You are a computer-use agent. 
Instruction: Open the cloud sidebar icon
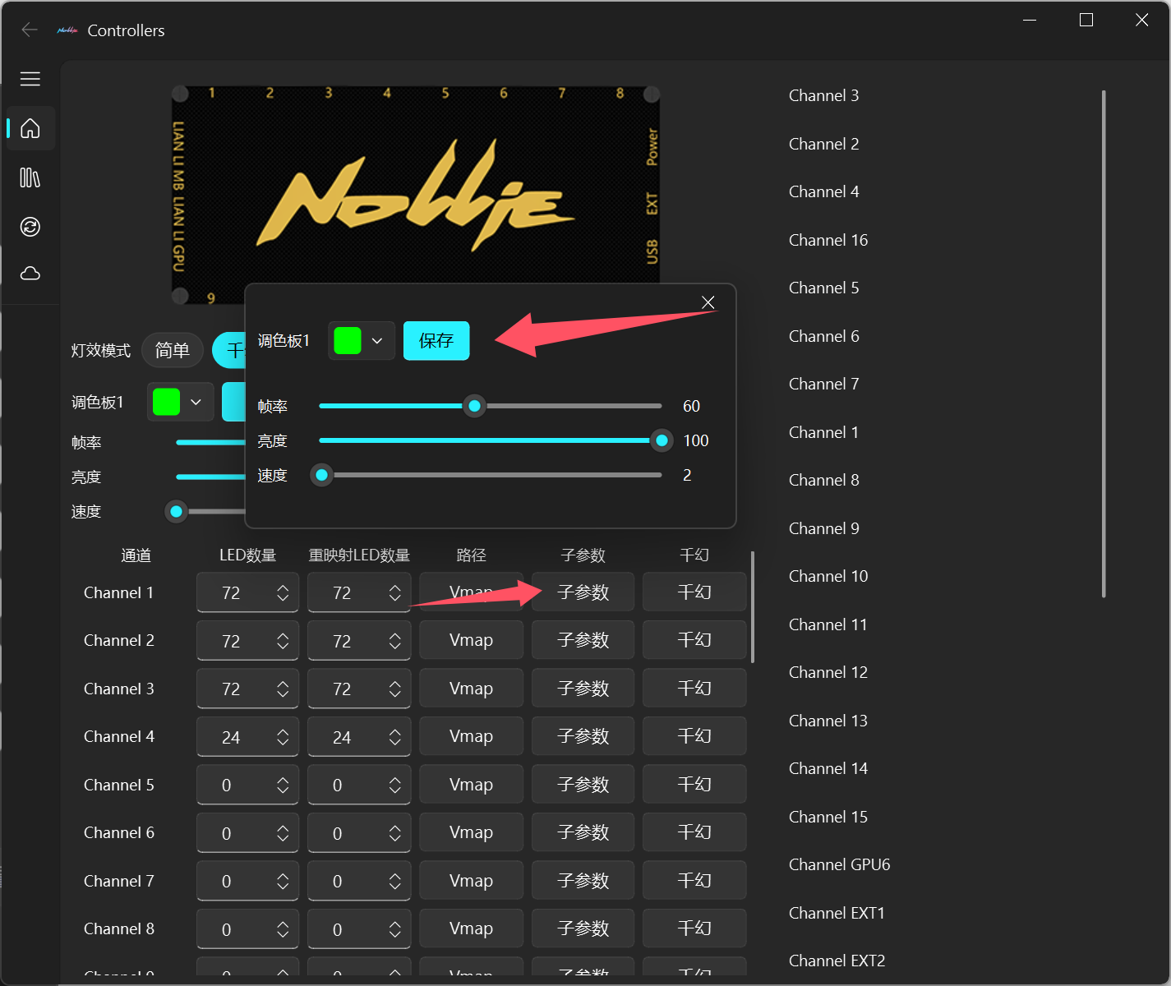point(30,274)
